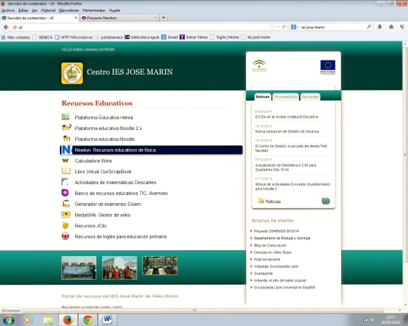This screenshot has height=326, width=408.
Task: Open news about Nueva Aplicación de Gestión de Usuarios
Action: (287, 131)
